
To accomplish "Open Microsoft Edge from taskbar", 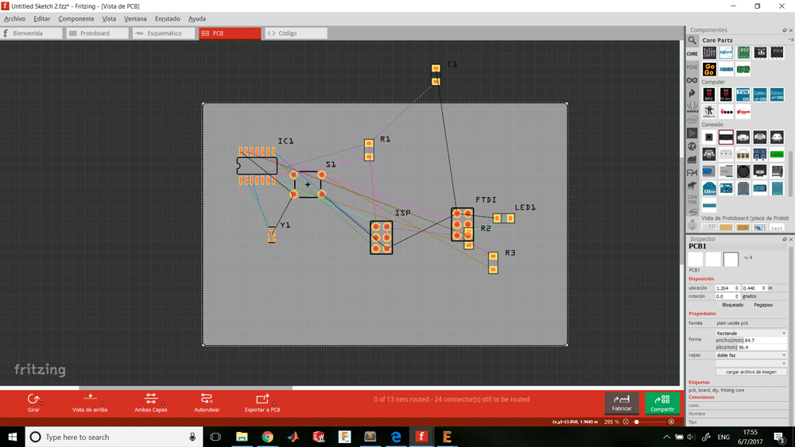I will click(x=395, y=437).
